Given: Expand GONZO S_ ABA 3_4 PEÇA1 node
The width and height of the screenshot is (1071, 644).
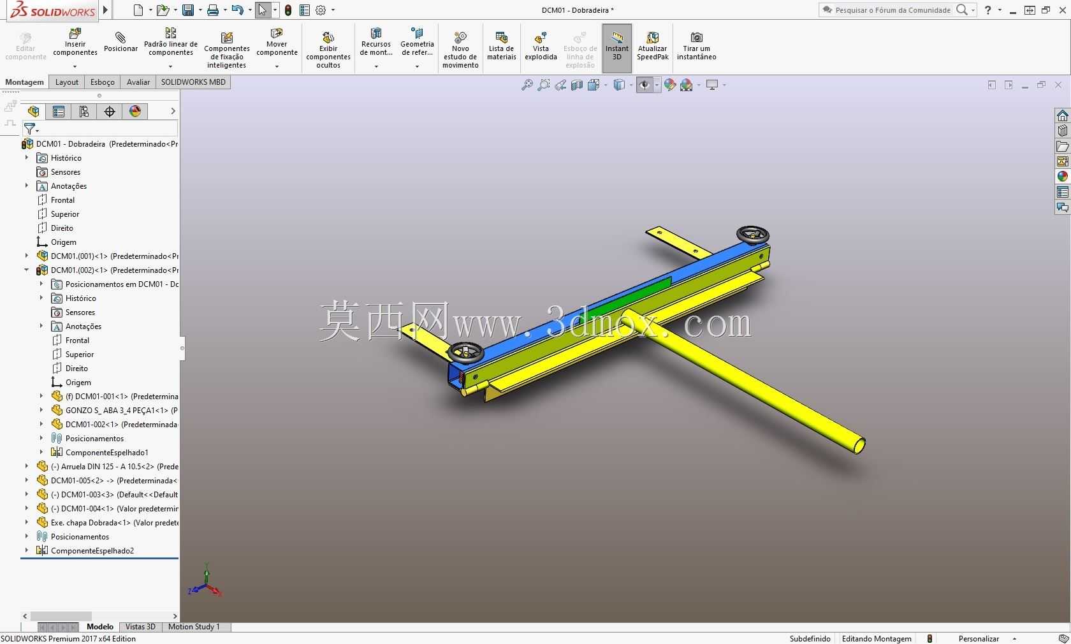Looking at the screenshot, I should tap(41, 410).
